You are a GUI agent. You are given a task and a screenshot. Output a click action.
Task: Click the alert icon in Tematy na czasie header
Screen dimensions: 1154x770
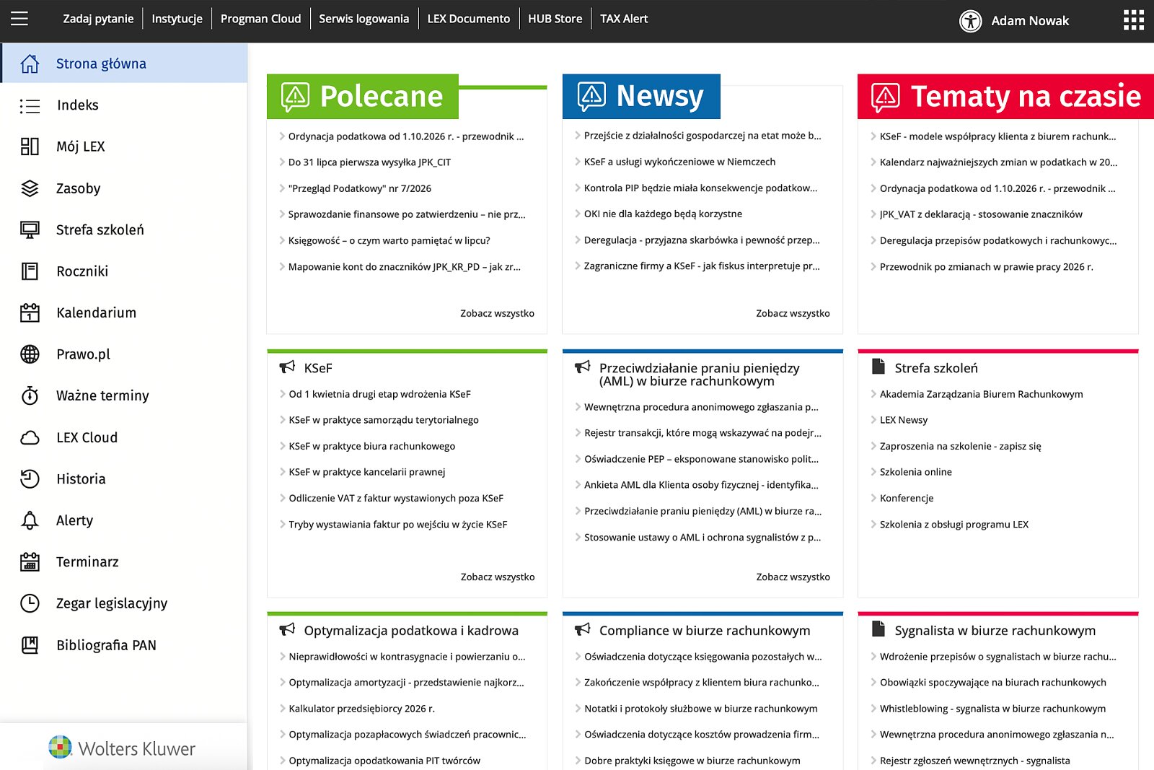click(x=886, y=97)
